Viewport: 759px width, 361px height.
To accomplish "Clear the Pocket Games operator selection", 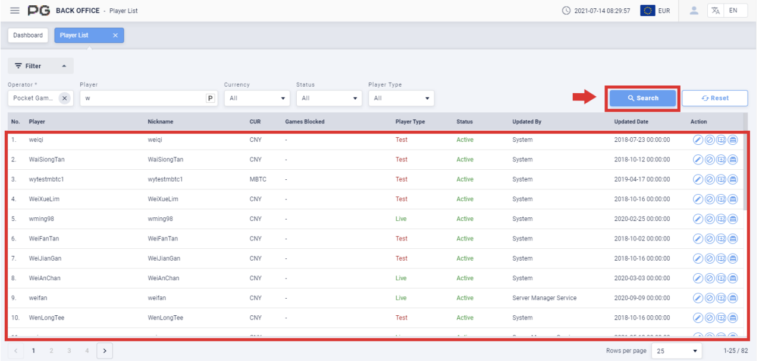I will [x=64, y=99].
